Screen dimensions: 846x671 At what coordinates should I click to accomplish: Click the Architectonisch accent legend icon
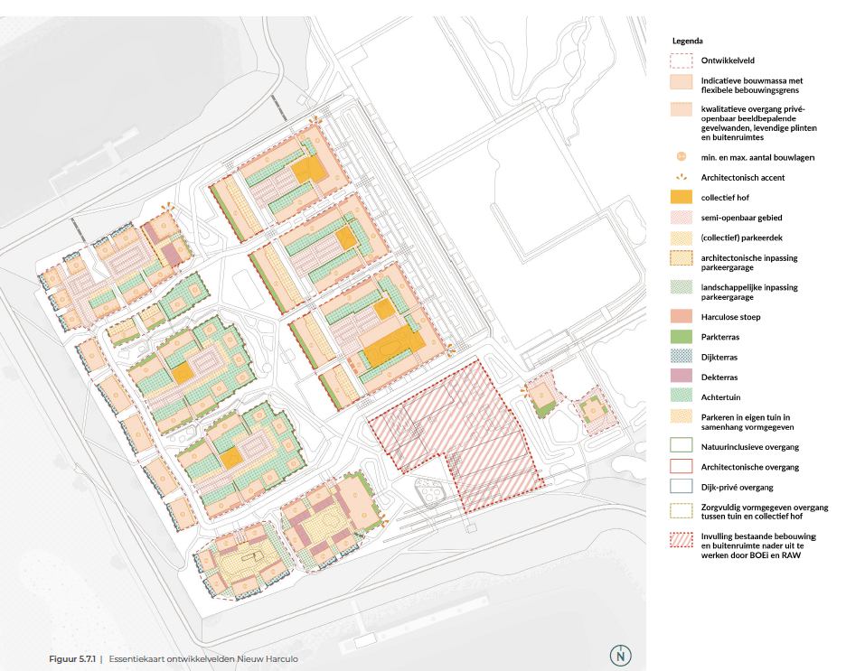681,177
